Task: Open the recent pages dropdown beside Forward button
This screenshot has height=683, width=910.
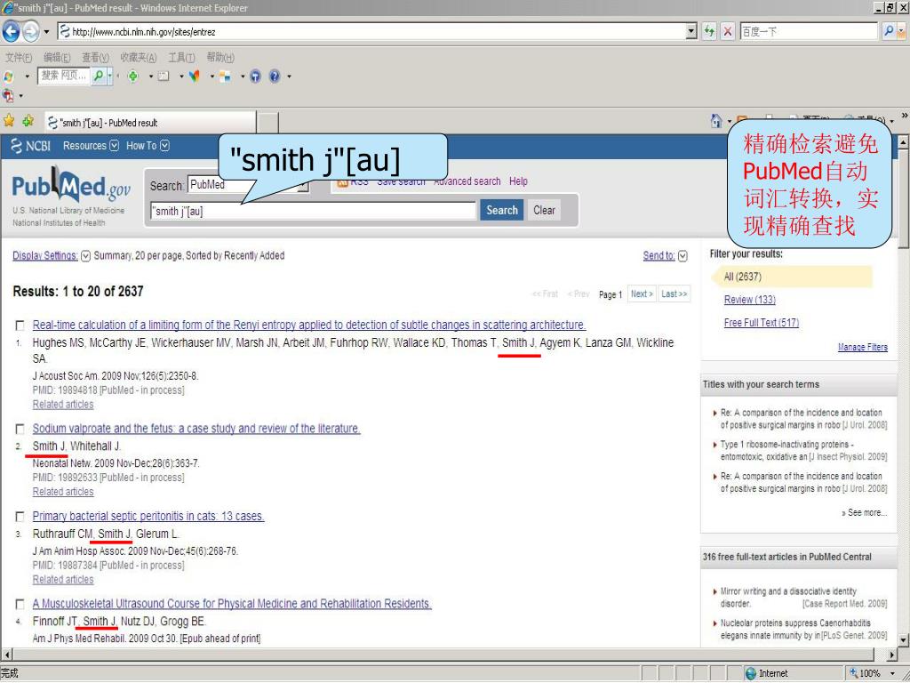Action: pos(45,31)
